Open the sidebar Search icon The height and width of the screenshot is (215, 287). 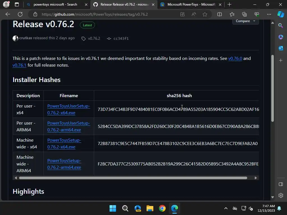coord(281,25)
